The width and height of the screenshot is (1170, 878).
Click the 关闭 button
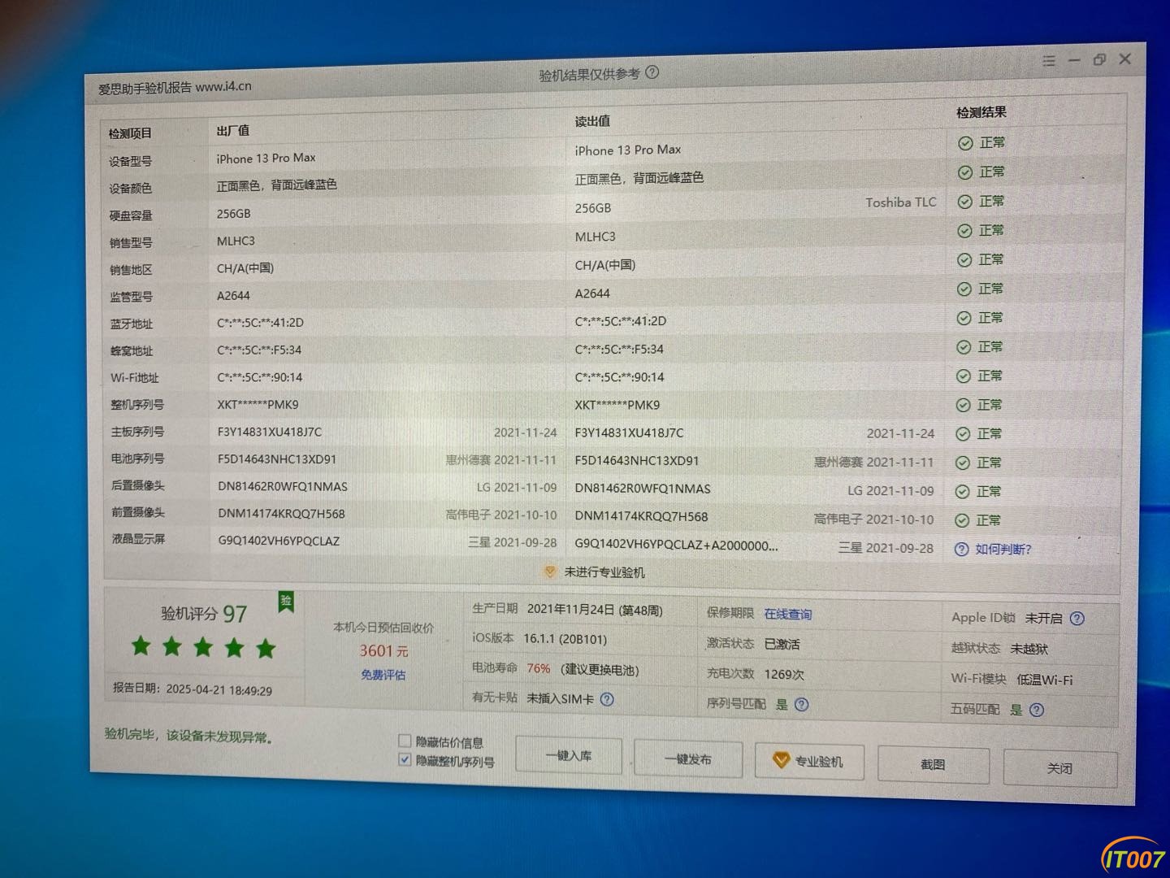pos(1059,768)
